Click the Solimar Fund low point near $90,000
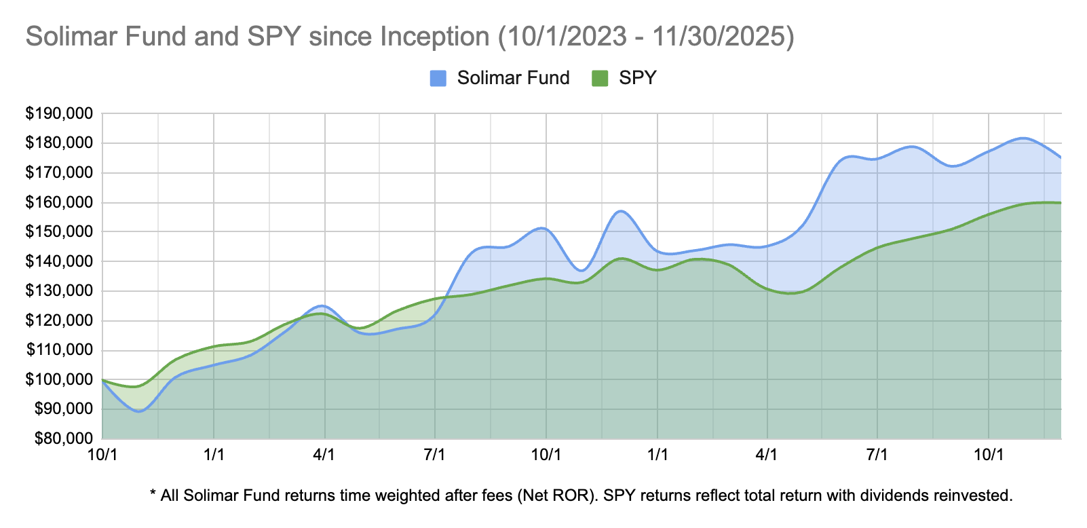The height and width of the screenshot is (528, 1087). point(139,411)
